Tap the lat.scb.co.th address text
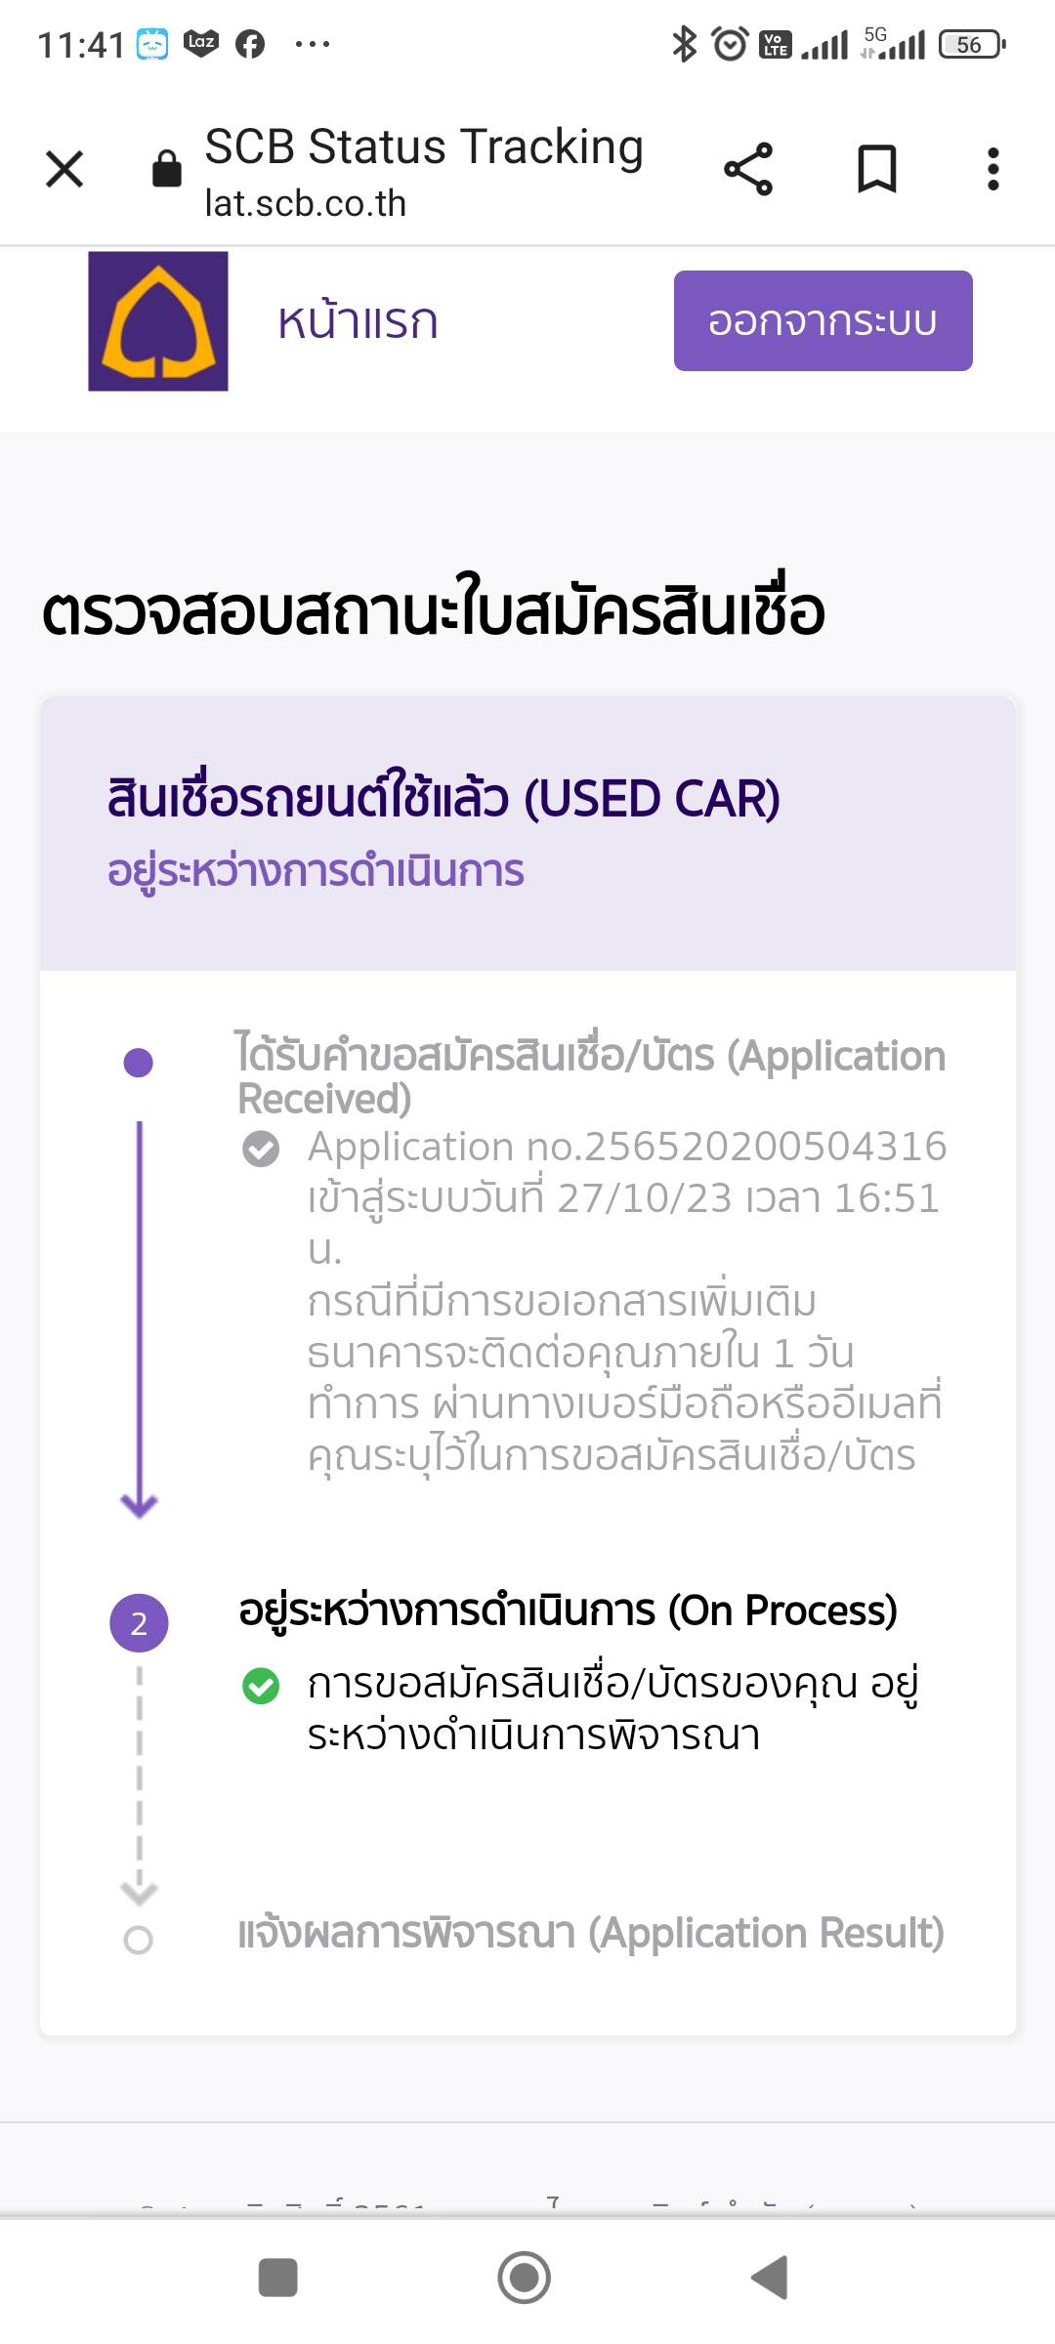1055x2344 pixels. [305, 203]
